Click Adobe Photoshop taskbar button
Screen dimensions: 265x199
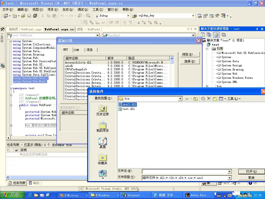(x=198, y=195)
